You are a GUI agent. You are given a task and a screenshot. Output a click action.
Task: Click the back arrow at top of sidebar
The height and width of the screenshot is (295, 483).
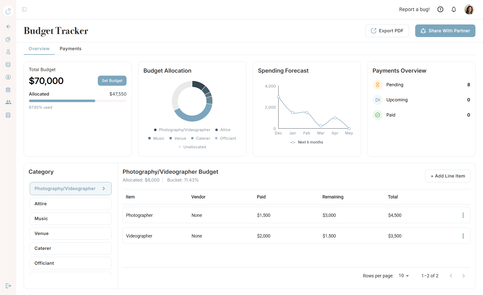(x=8, y=26)
